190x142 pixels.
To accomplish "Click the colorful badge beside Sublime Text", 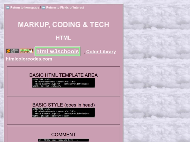I will pyautogui.click(x=27, y=51).
